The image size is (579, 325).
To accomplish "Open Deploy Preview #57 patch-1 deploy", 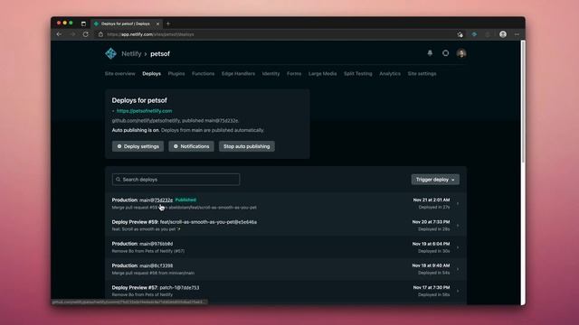I will [x=286, y=291].
